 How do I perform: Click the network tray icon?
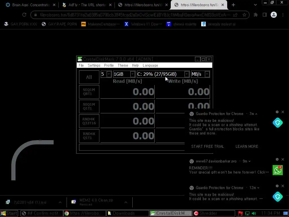[x=247, y=213]
